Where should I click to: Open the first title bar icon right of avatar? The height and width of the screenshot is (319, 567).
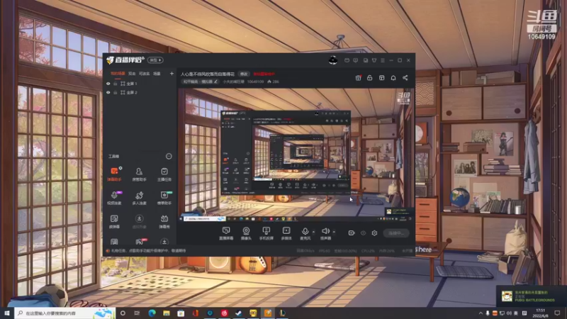[347, 60]
